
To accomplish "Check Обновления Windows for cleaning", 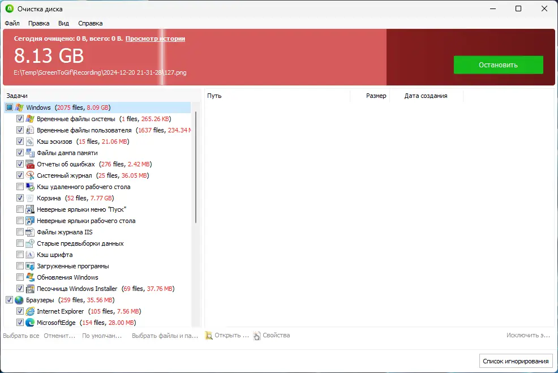I will tap(20, 277).
